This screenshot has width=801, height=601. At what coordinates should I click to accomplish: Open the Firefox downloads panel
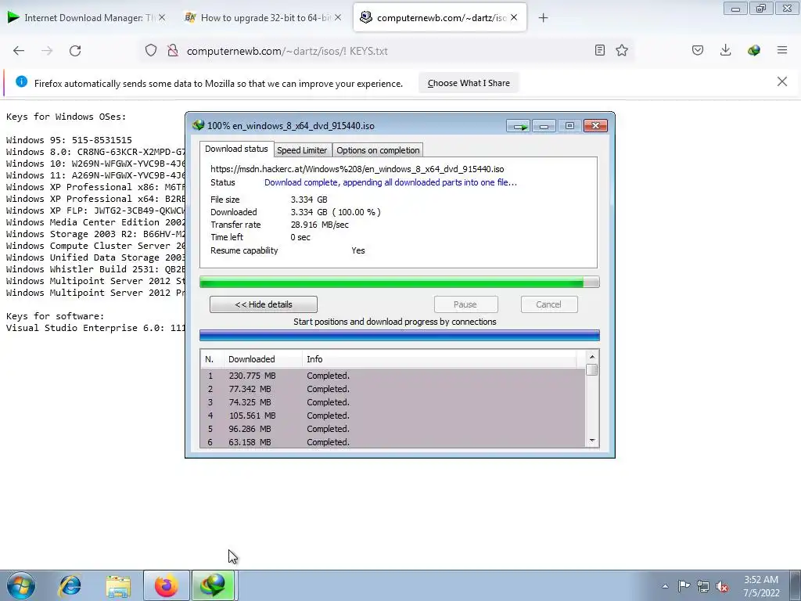point(725,50)
